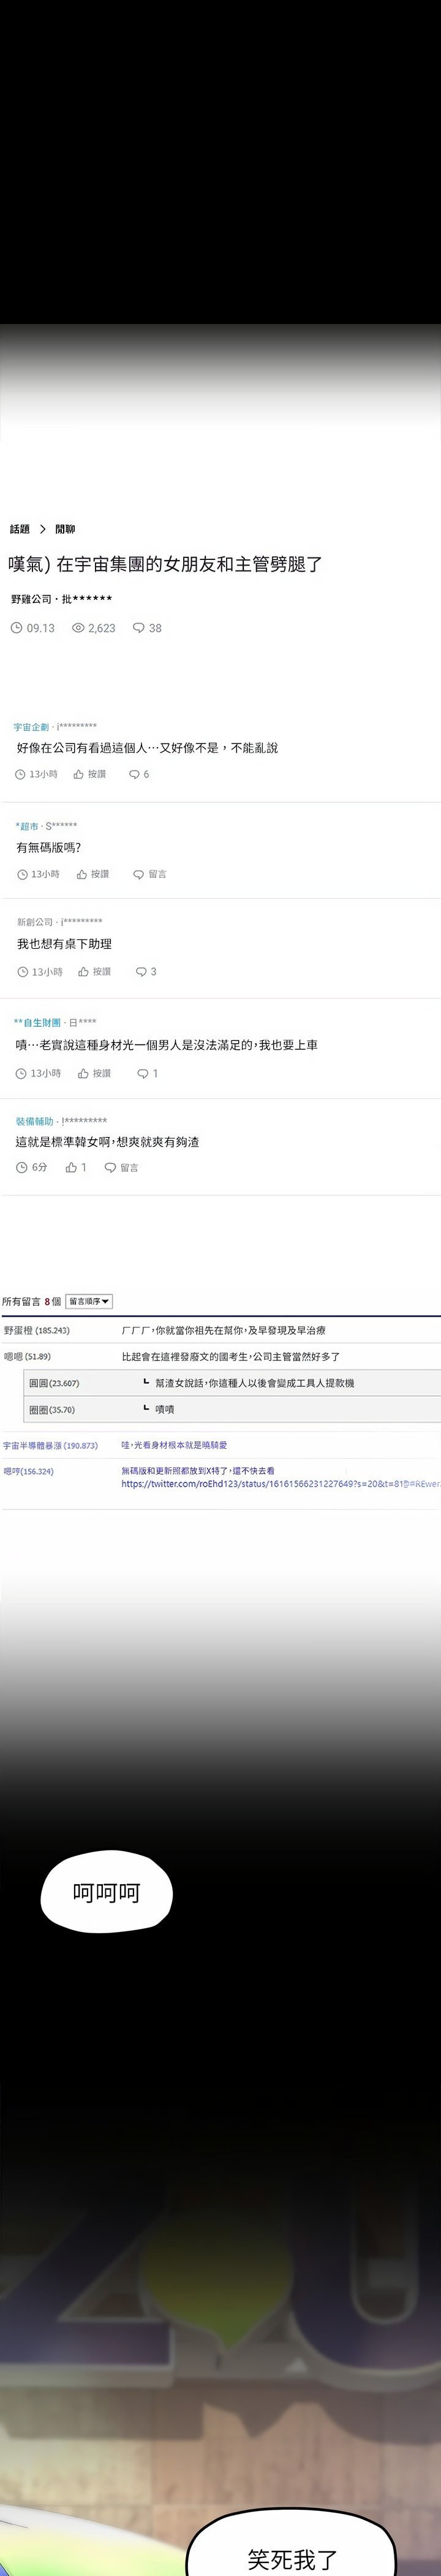Like the comment from 宇宙企劃

[90, 774]
